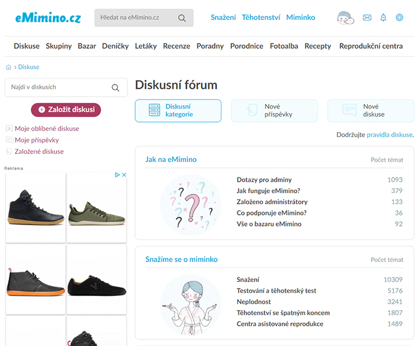Click the ad info icon on advertisement
Viewport: 419px width, 346px height.
pos(117,175)
